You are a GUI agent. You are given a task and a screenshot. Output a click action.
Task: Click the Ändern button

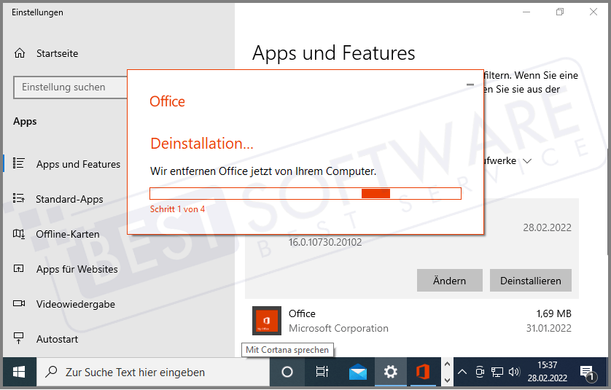[449, 280]
